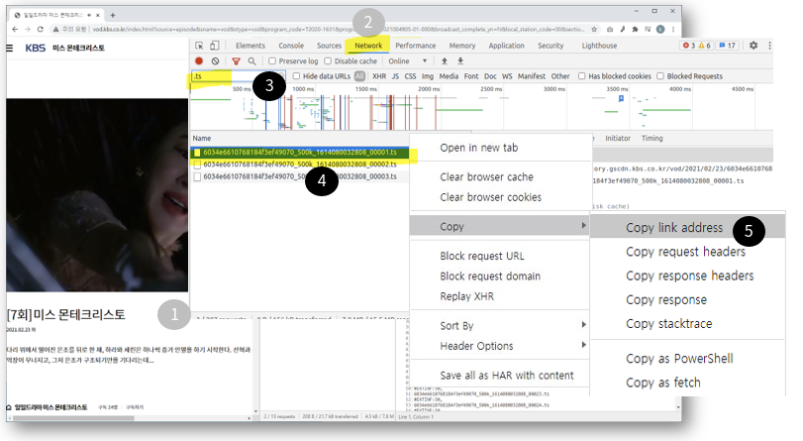
Task: Show the errors count badge
Action: (x=689, y=46)
